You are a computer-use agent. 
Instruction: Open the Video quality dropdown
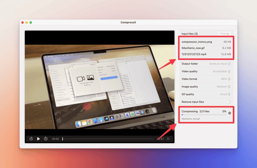click(222, 71)
